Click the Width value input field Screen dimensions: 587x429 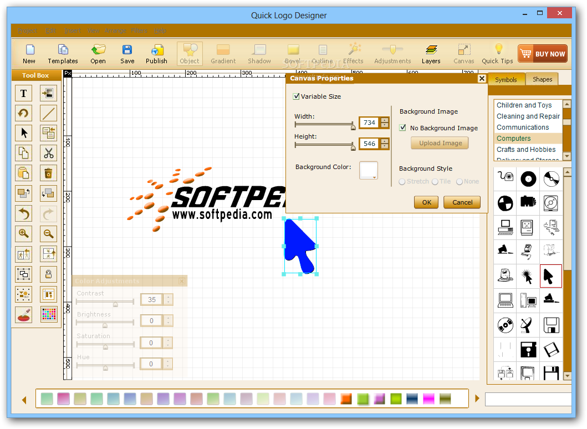pyautogui.click(x=370, y=122)
